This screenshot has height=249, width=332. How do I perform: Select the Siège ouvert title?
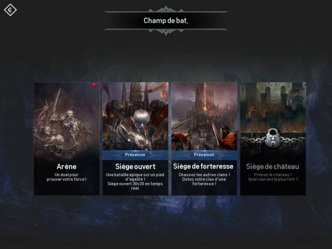coord(136,167)
